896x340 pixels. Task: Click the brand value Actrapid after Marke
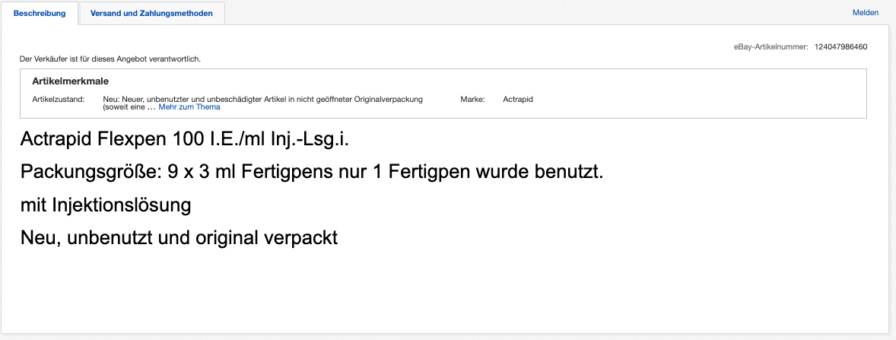coord(518,99)
